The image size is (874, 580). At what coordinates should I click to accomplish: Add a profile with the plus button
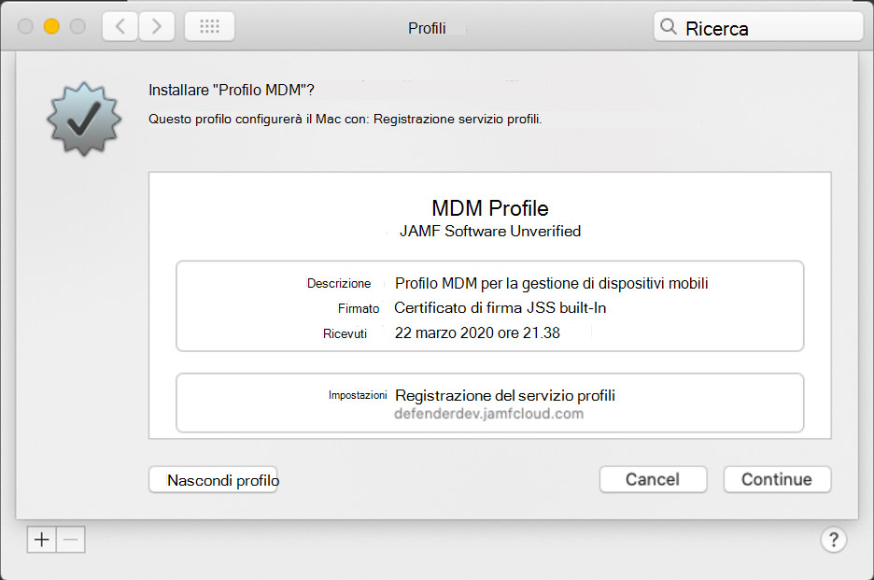point(42,539)
